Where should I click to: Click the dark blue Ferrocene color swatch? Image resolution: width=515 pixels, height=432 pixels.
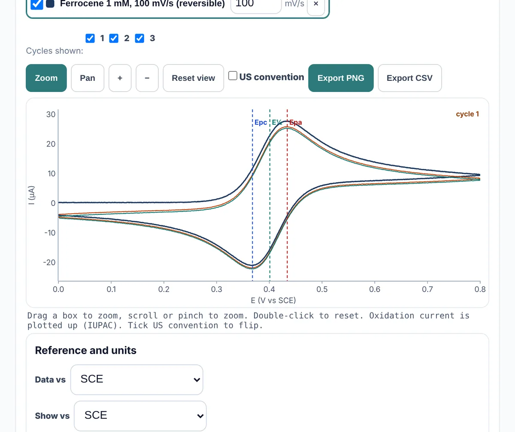(x=50, y=4)
